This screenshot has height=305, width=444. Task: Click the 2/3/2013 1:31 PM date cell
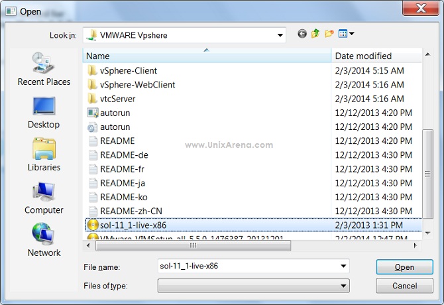368,225
